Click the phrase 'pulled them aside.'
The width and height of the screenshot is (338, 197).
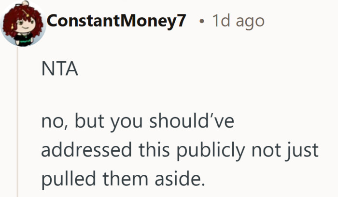(123, 179)
